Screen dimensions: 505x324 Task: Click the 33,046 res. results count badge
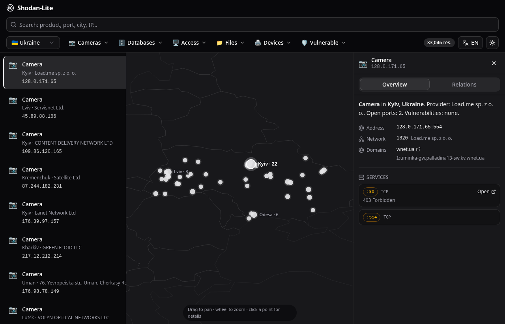(x=439, y=43)
